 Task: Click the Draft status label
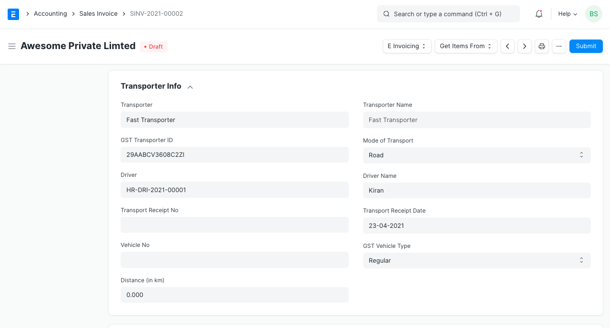[x=153, y=46]
